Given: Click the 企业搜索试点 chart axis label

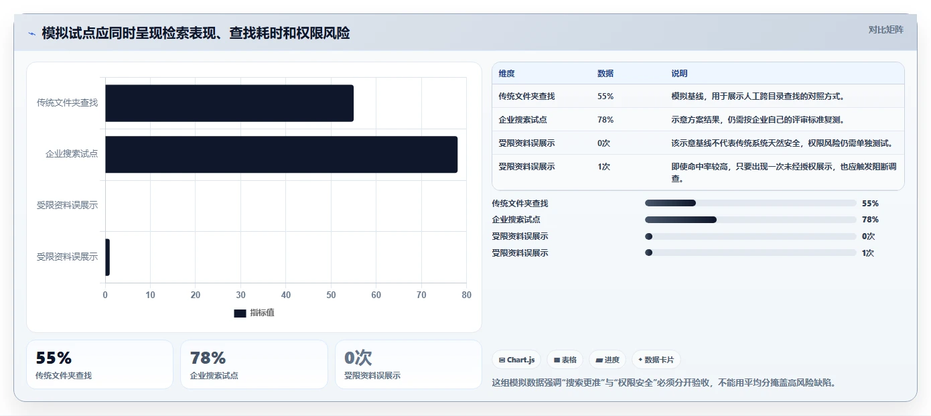Looking at the screenshot, I should click(x=72, y=154).
